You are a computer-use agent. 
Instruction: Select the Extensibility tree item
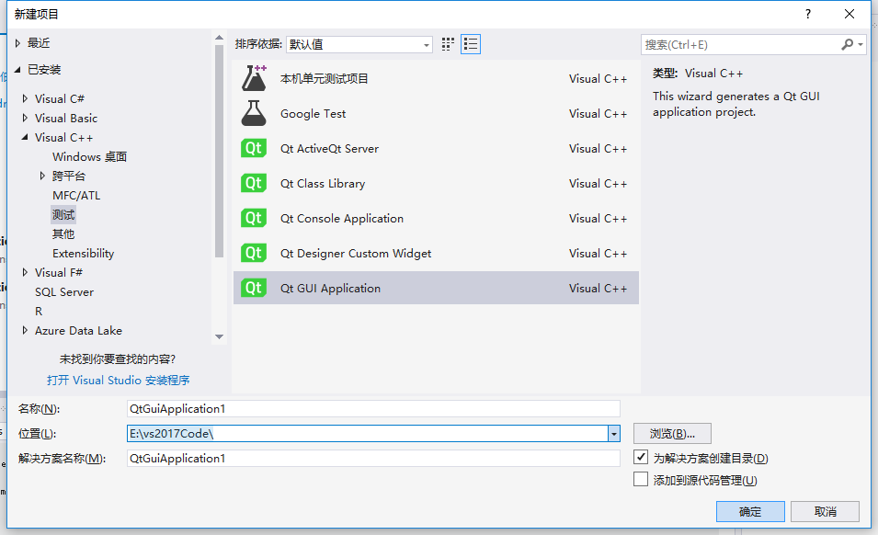pos(83,254)
